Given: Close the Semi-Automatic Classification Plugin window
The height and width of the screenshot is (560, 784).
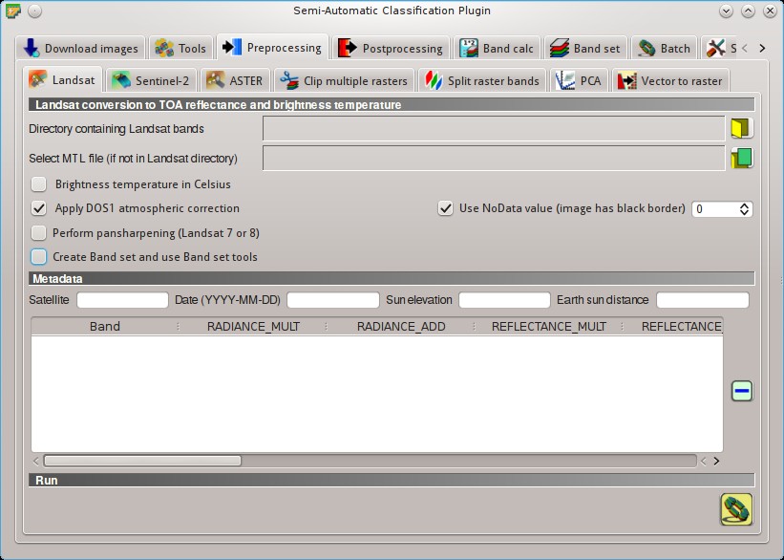Looking at the screenshot, I should click(x=770, y=11).
